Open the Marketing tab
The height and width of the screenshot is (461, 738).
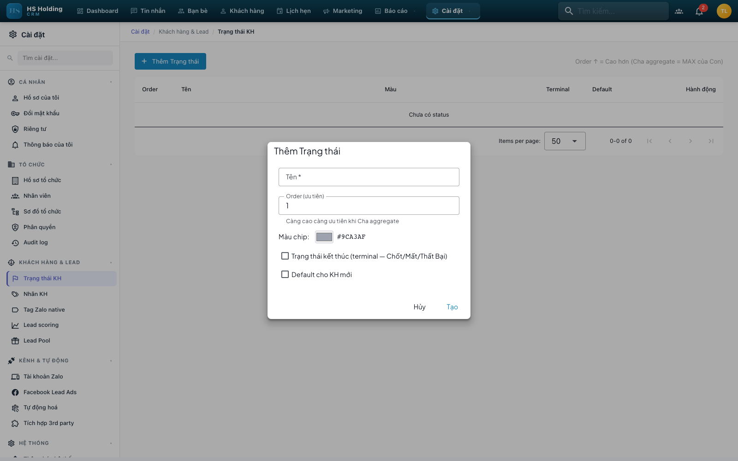pos(343,11)
